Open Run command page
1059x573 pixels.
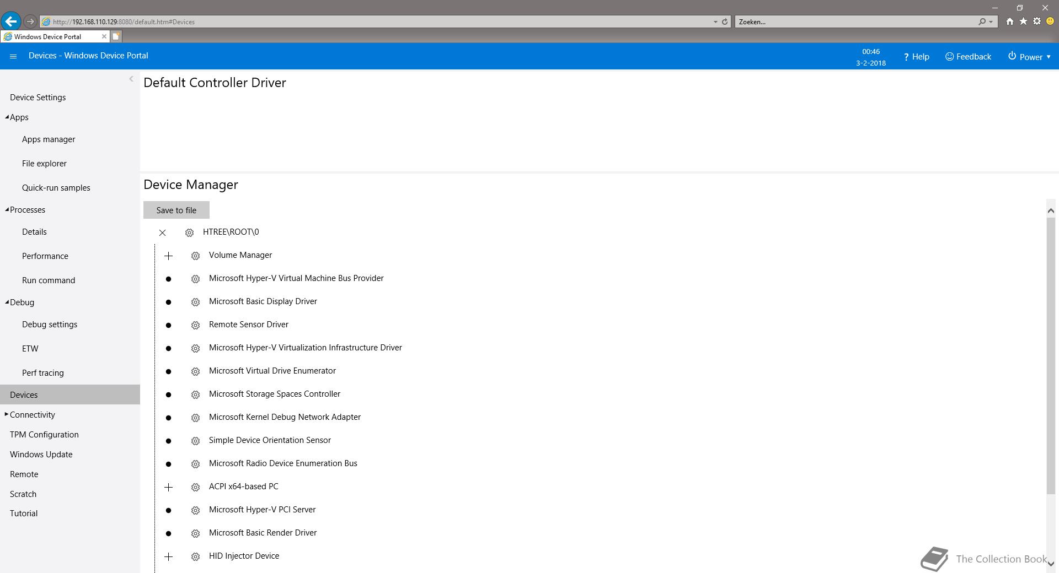tap(49, 280)
